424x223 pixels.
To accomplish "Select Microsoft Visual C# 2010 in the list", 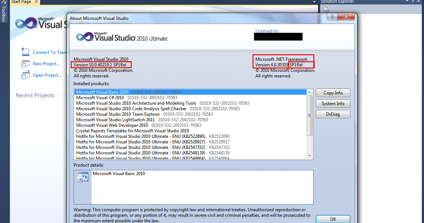I will coord(190,98).
